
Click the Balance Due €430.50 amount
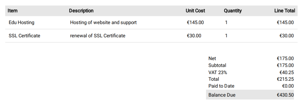[x=285, y=95]
